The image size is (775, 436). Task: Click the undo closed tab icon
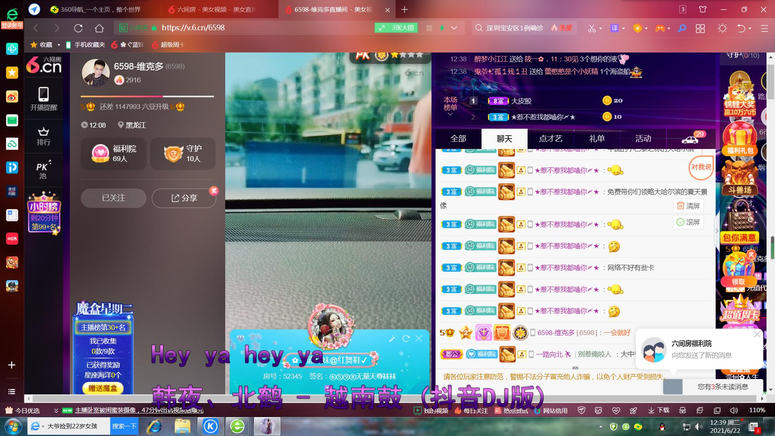[741, 28]
